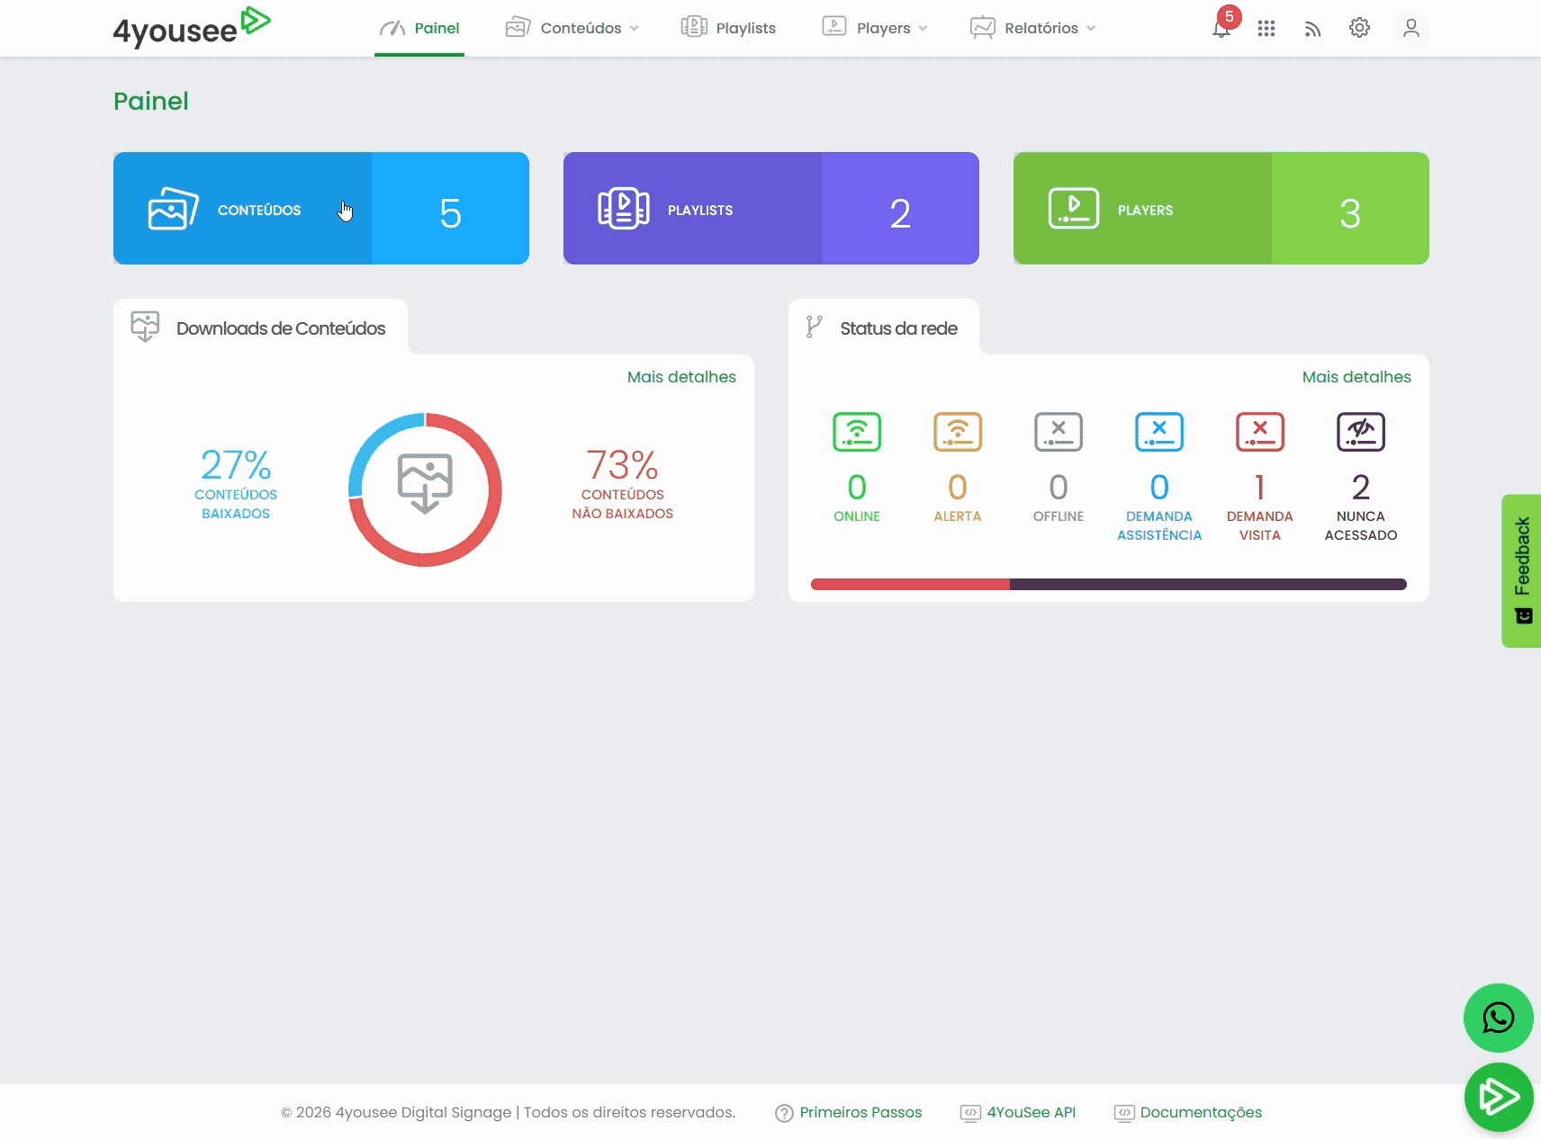Click the blue Demanda Assistência icon
Viewport: 1541px width, 1139px height.
(x=1159, y=432)
